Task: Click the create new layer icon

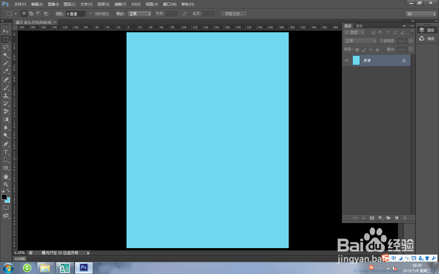Action: 397,218
